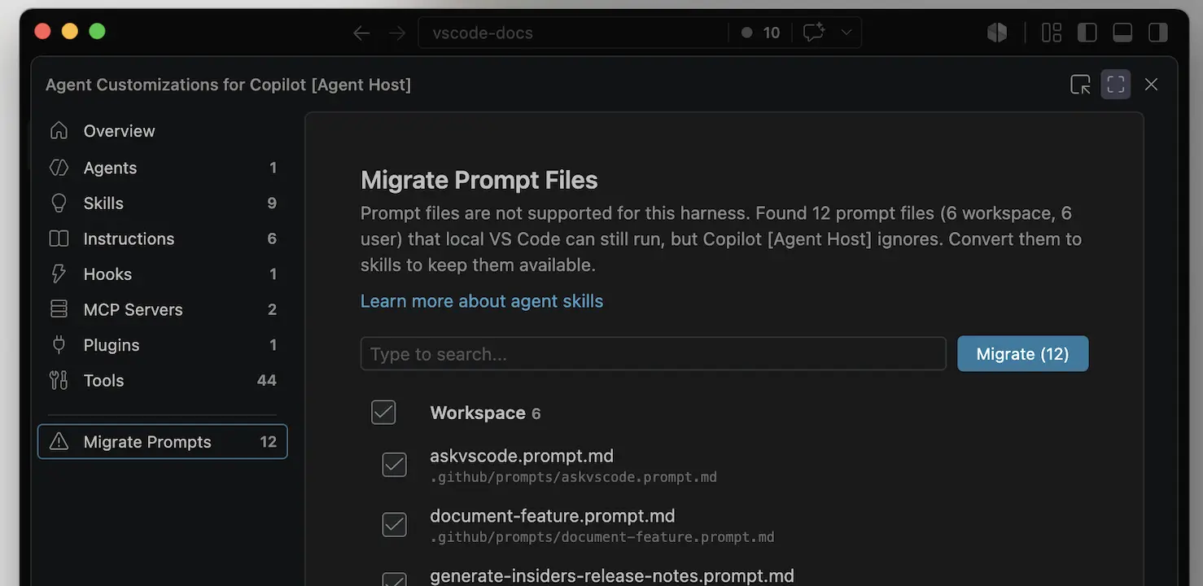Click the Tools wrench icon
Screen dimensions: 1203x586
pos(59,380)
